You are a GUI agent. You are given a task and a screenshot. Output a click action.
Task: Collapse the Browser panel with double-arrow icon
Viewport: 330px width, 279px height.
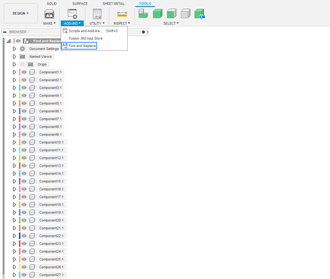[5, 32]
